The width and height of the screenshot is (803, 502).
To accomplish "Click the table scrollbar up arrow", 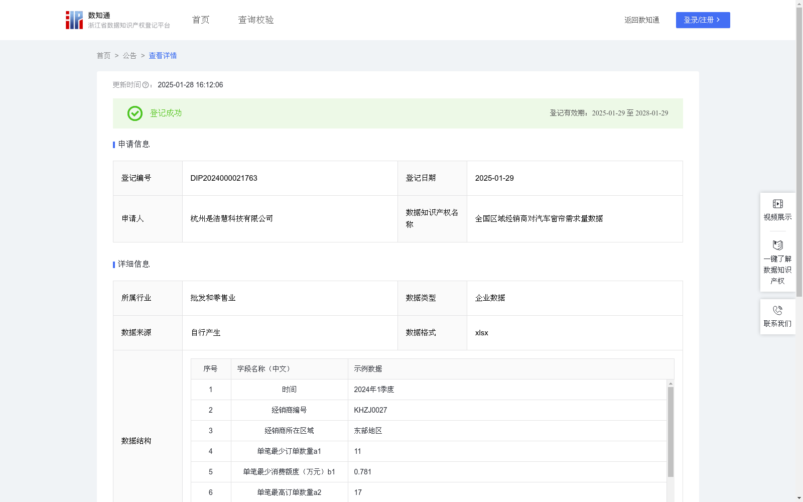I will (x=671, y=384).
